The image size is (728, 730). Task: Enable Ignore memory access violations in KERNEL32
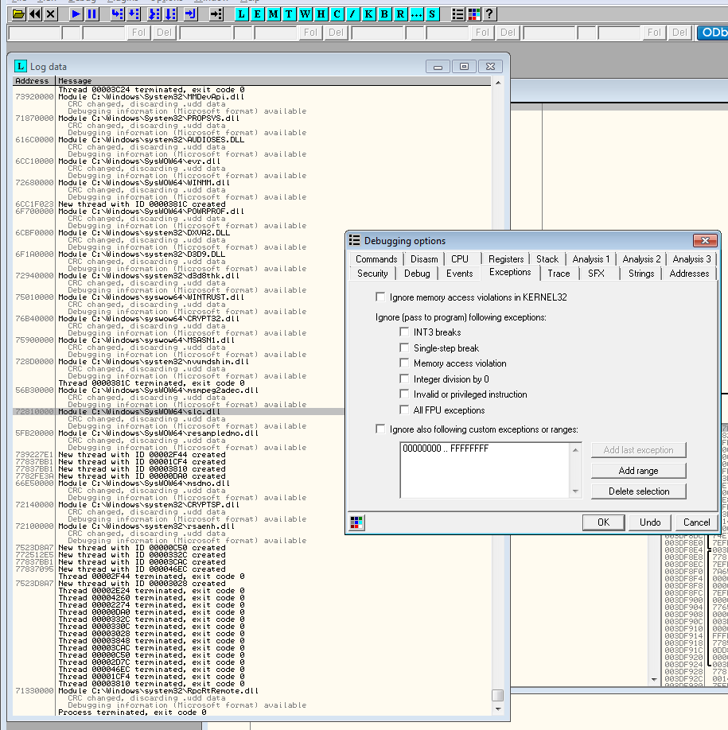click(380, 296)
